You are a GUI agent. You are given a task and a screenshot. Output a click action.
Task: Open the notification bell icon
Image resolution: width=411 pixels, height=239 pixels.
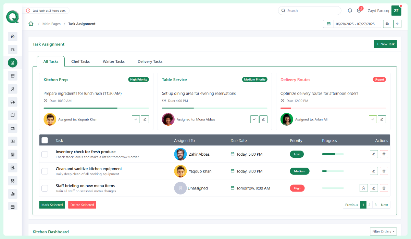pos(350,11)
